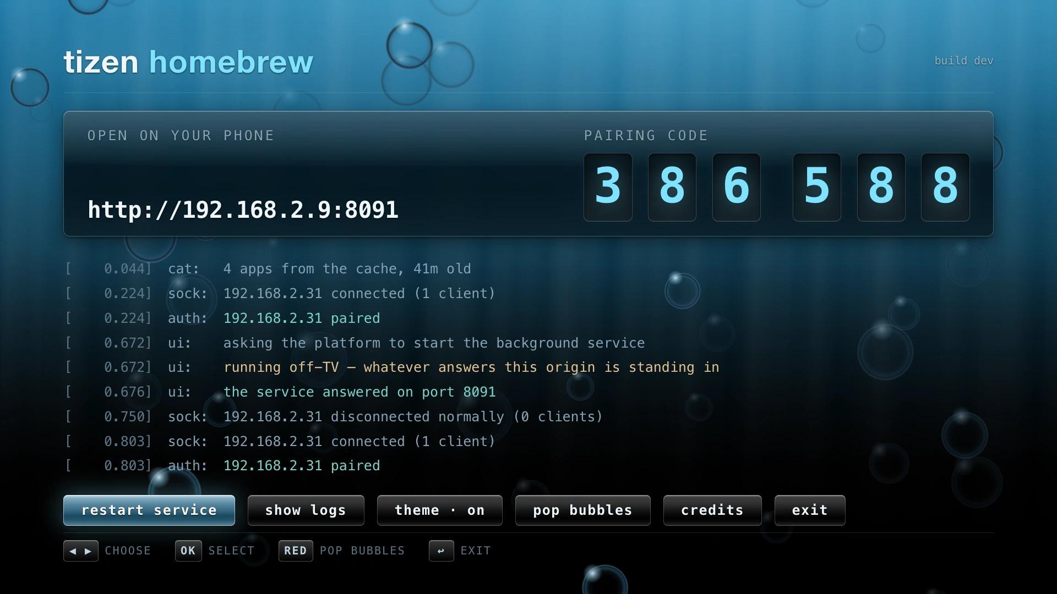Click the pairing code digit 6

(737, 187)
